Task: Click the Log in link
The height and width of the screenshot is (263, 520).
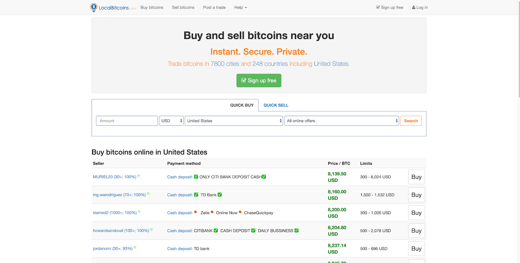Action: click(x=420, y=7)
